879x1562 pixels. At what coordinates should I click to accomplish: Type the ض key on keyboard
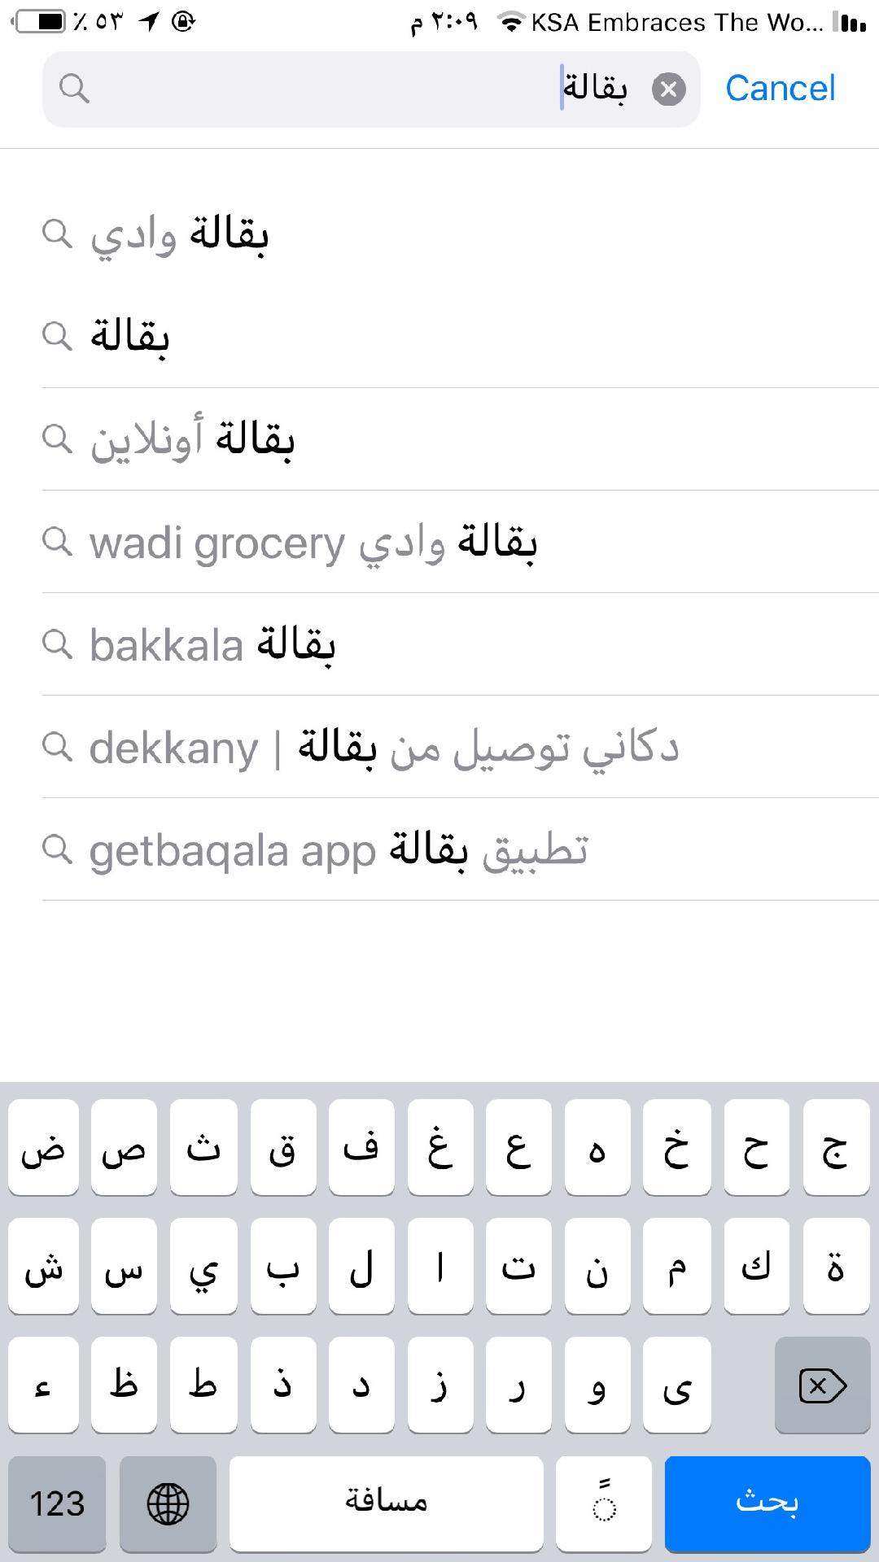43,1147
